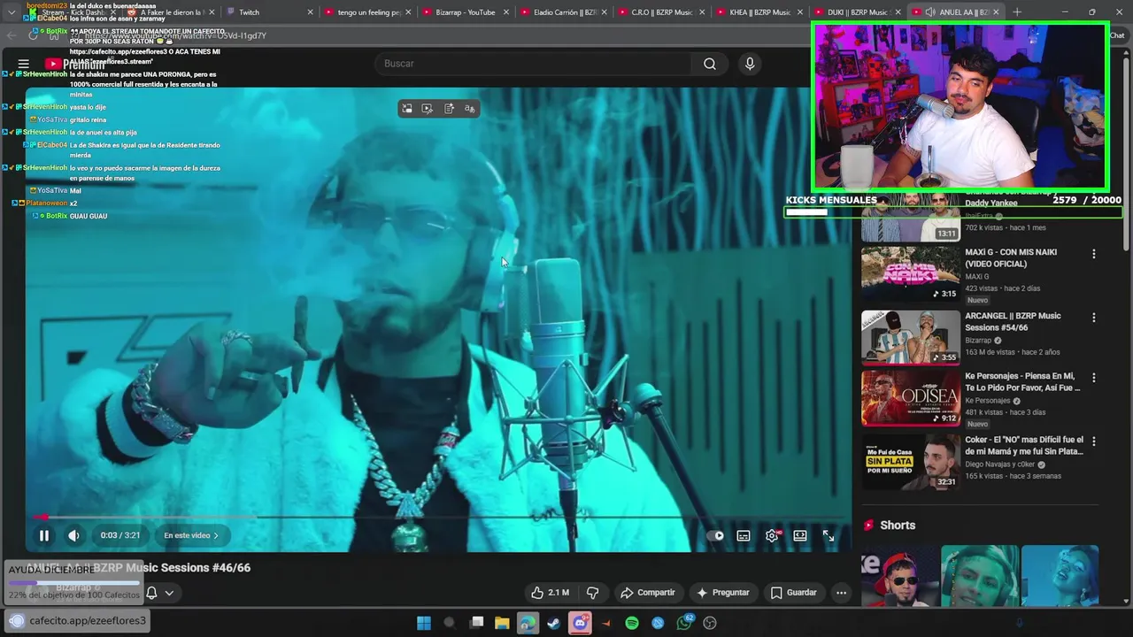Click the Compartir button
The image size is (1133, 637).
click(x=648, y=593)
